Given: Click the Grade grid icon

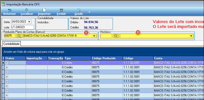Looking at the screenshot, I should click(x=79, y=10).
